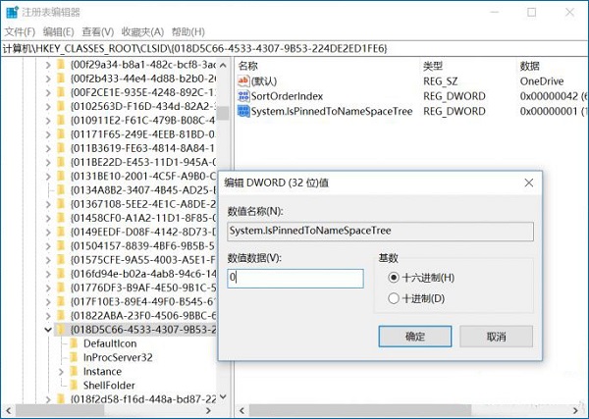Select System.IsPinnedToNameSpaceTree value in list

[332, 111]
